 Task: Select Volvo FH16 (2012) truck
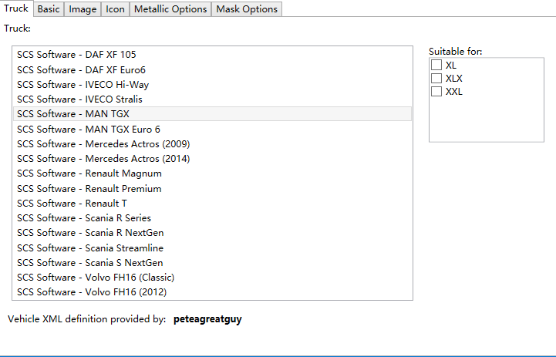(92, 292)
